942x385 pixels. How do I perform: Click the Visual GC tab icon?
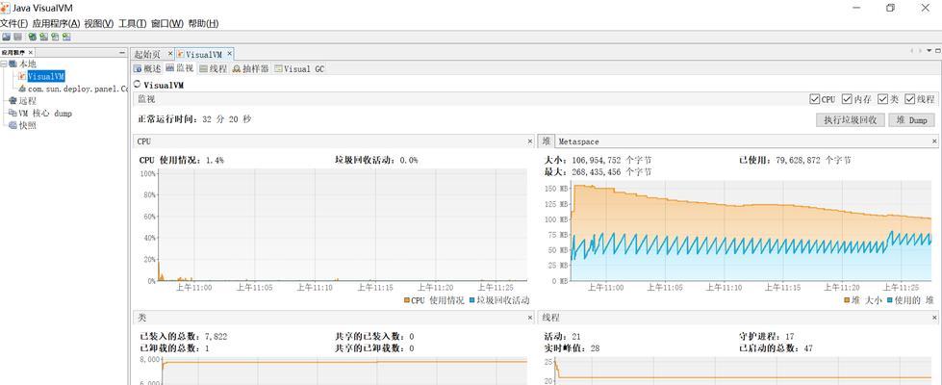278,68
